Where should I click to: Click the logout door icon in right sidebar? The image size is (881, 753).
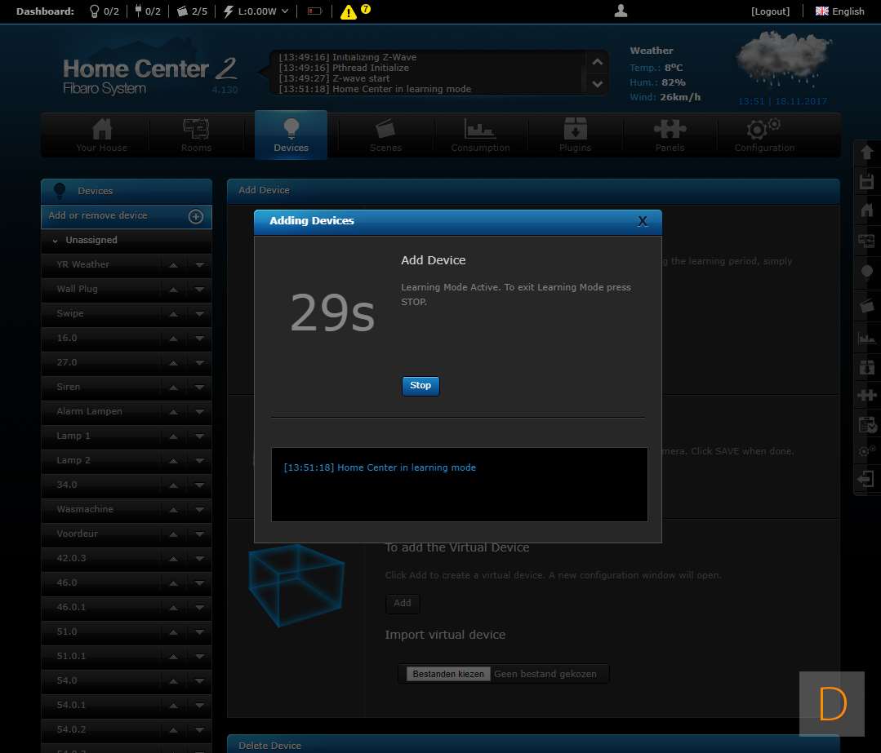click(866, 479)
